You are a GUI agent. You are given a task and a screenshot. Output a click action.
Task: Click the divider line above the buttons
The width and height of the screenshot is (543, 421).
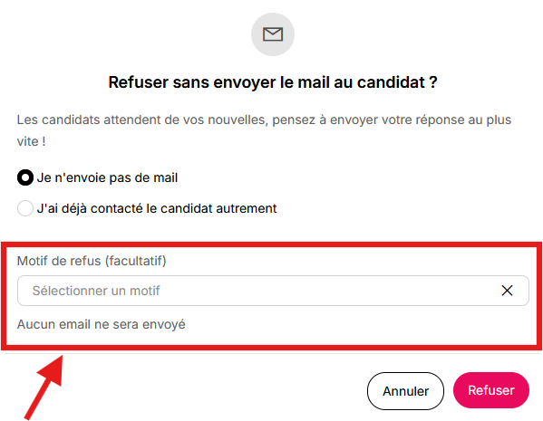point(273,353)
